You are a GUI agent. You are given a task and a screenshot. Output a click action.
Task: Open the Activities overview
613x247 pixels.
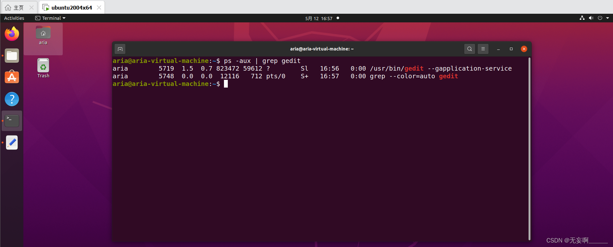tap(14, 18)
